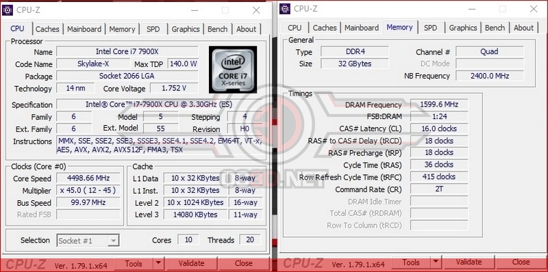Open the Memory tab in left window
The height and width of the screenshot is (272, 548).
(122, 29)
